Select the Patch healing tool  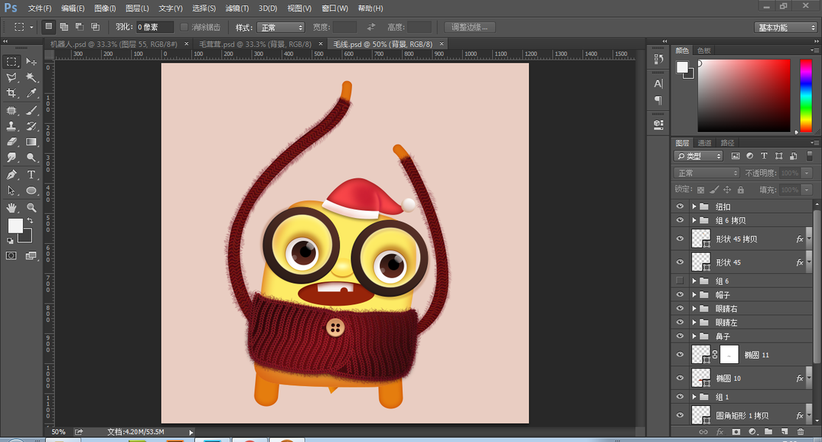12,110
